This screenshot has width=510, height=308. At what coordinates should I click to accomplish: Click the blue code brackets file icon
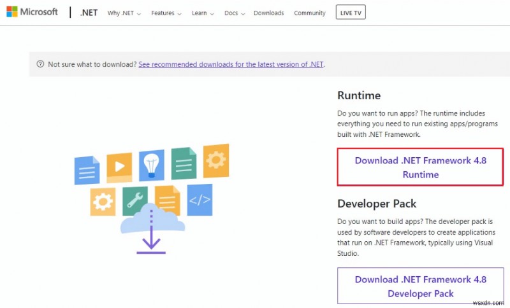click(200, 200)
